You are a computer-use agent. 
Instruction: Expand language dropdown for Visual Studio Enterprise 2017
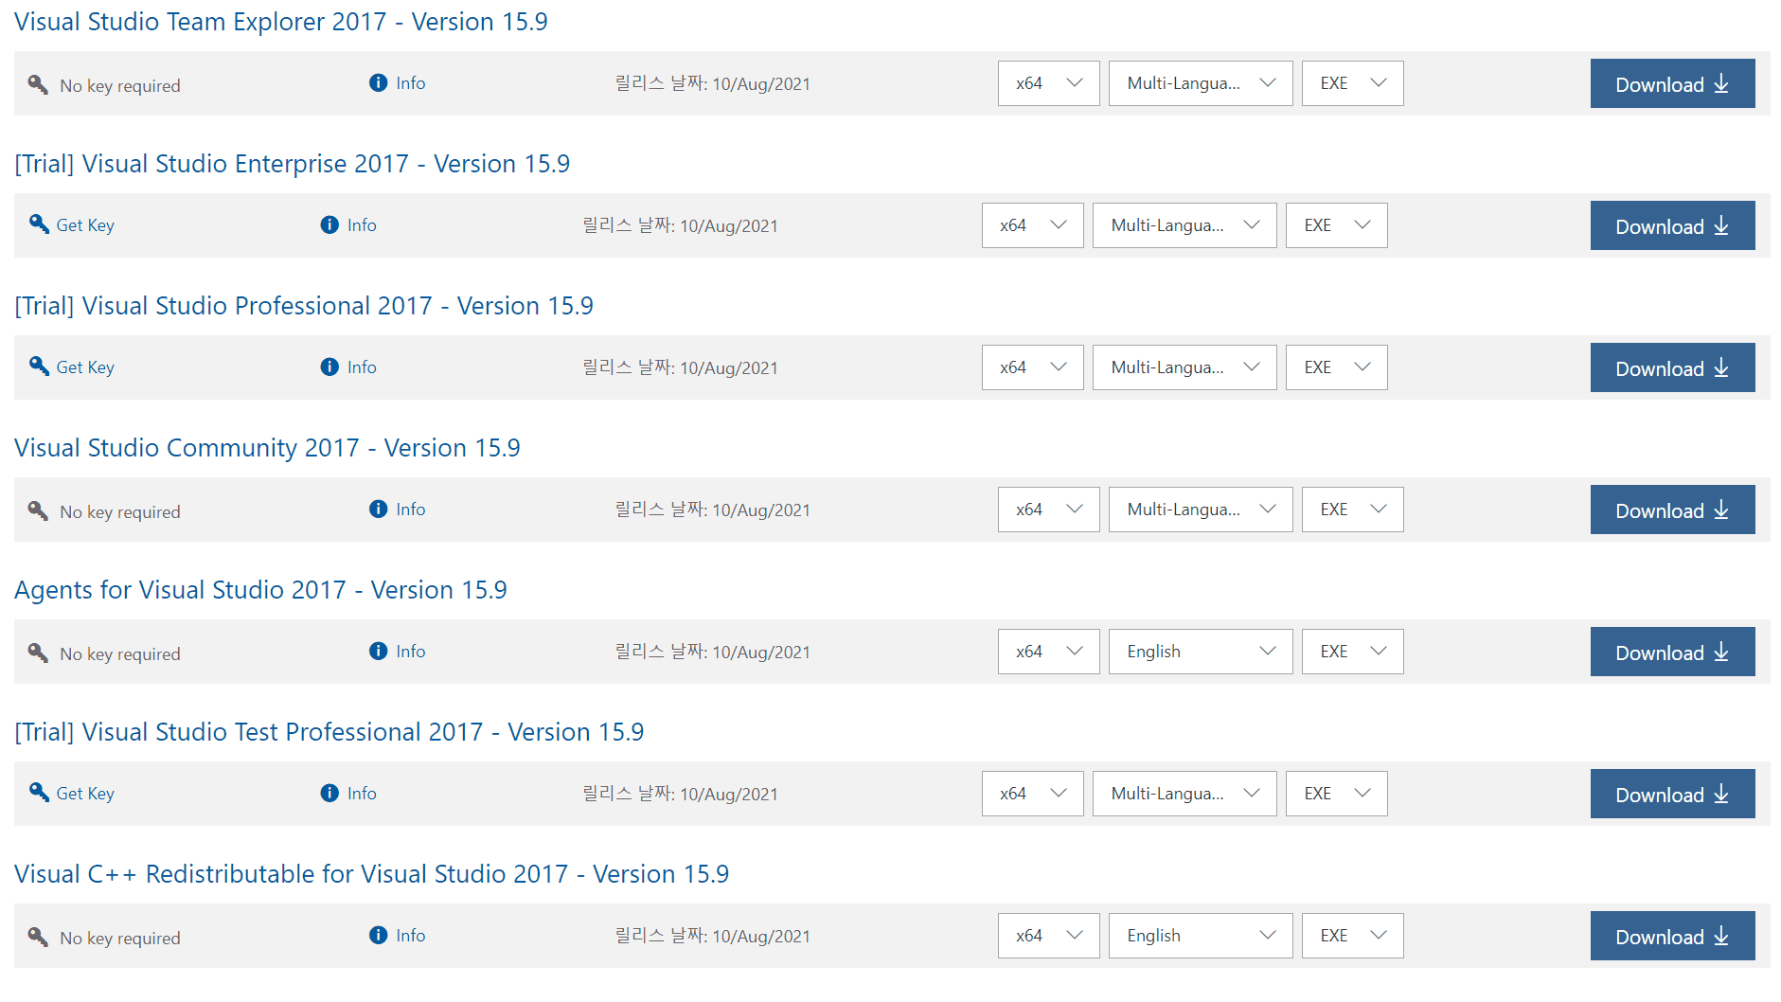[1184, 225]
